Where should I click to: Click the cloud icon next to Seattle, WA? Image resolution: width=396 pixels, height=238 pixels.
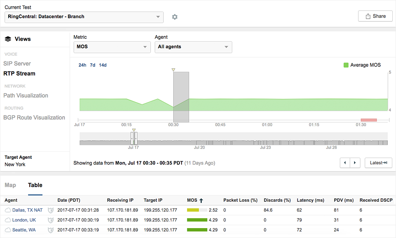point(8,230)
